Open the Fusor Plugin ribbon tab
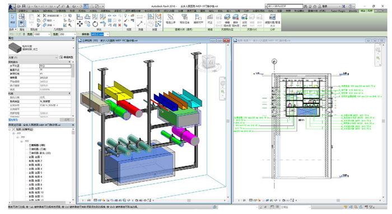Image resolution: width=392 pixels, height=214 pixels. coord(338,11)
